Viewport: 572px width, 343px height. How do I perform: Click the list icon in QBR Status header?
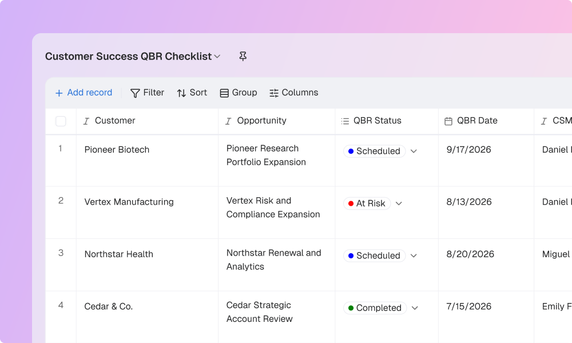pyautogui.click(x=345, y=121)
